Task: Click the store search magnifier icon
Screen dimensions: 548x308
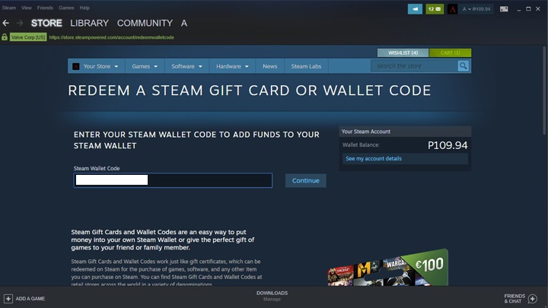Action: point(463,66)
